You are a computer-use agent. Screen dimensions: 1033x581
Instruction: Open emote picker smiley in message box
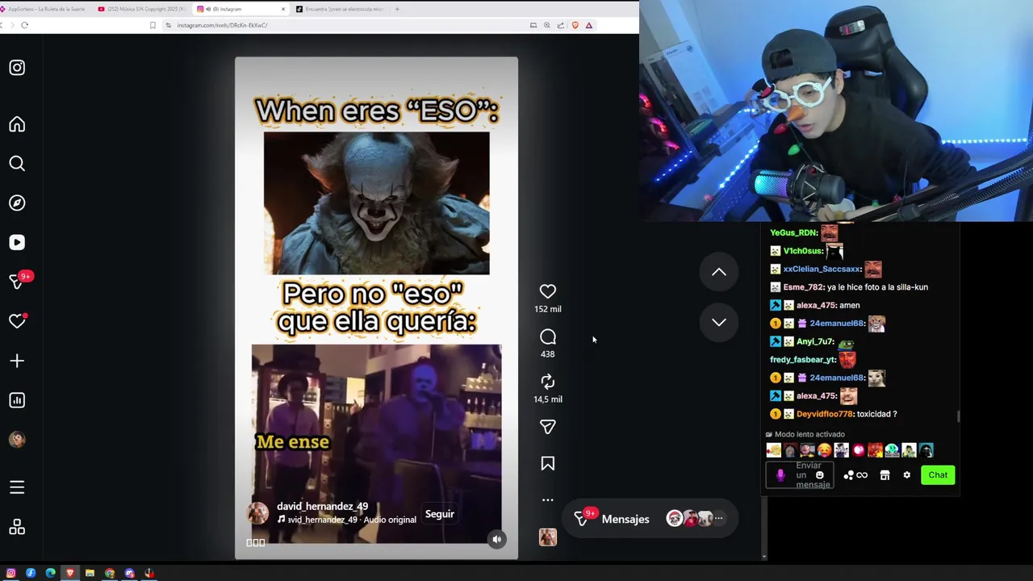coord(819,475)
